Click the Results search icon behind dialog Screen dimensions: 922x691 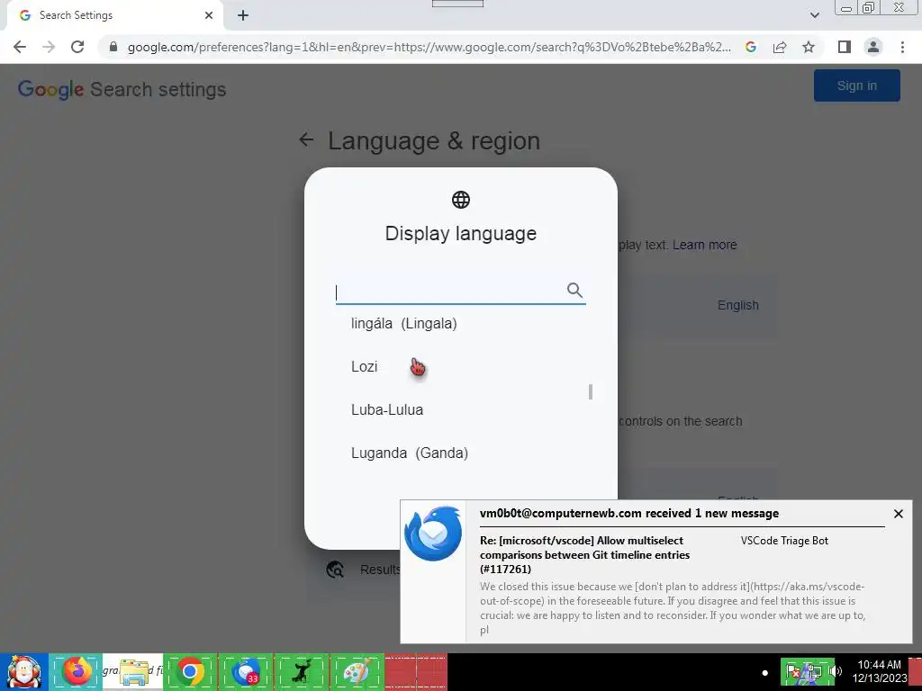tap(335, 570)
